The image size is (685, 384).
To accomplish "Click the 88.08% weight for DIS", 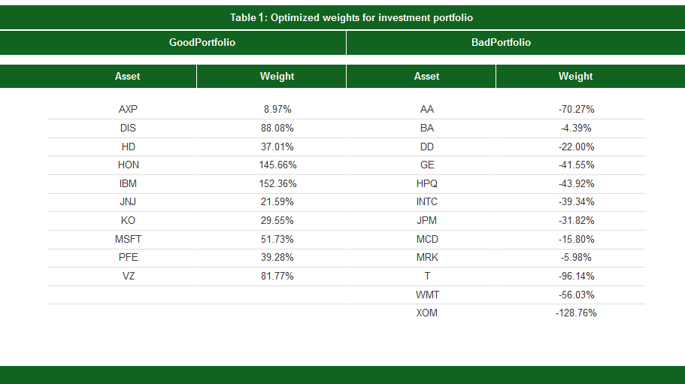I will click(278, 128).
